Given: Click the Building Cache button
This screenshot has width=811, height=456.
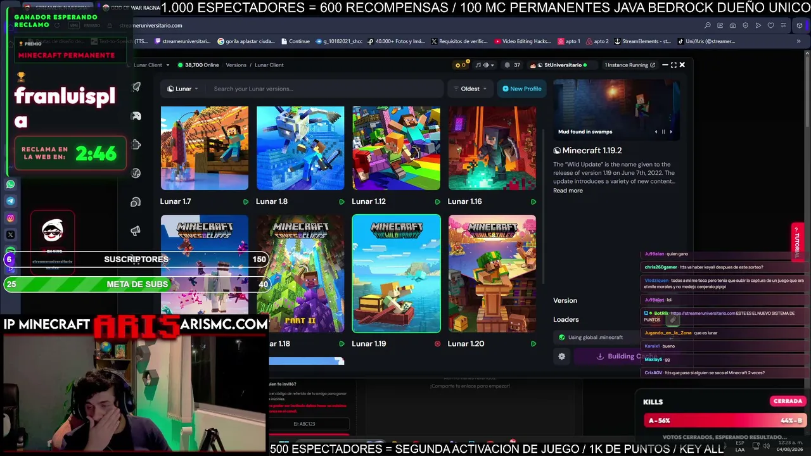Looking at the screenshot, I should coord(627,357).
